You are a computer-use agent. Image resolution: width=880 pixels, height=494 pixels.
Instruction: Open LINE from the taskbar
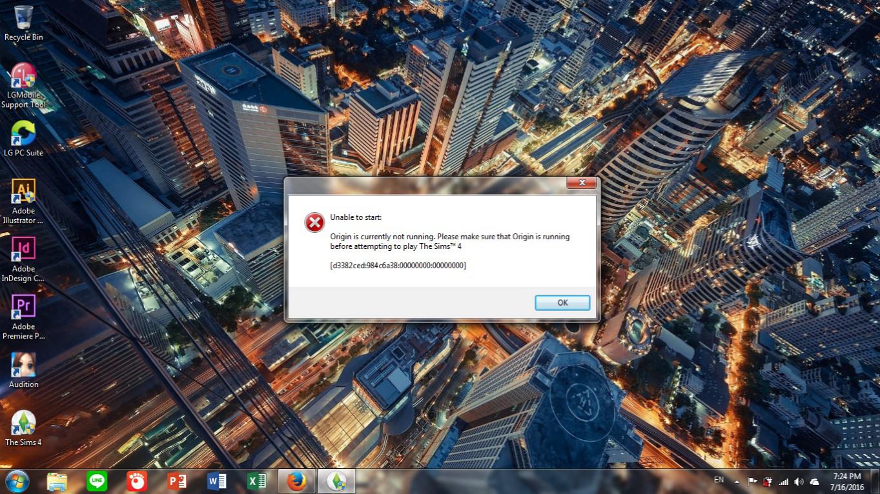(97, 481)
